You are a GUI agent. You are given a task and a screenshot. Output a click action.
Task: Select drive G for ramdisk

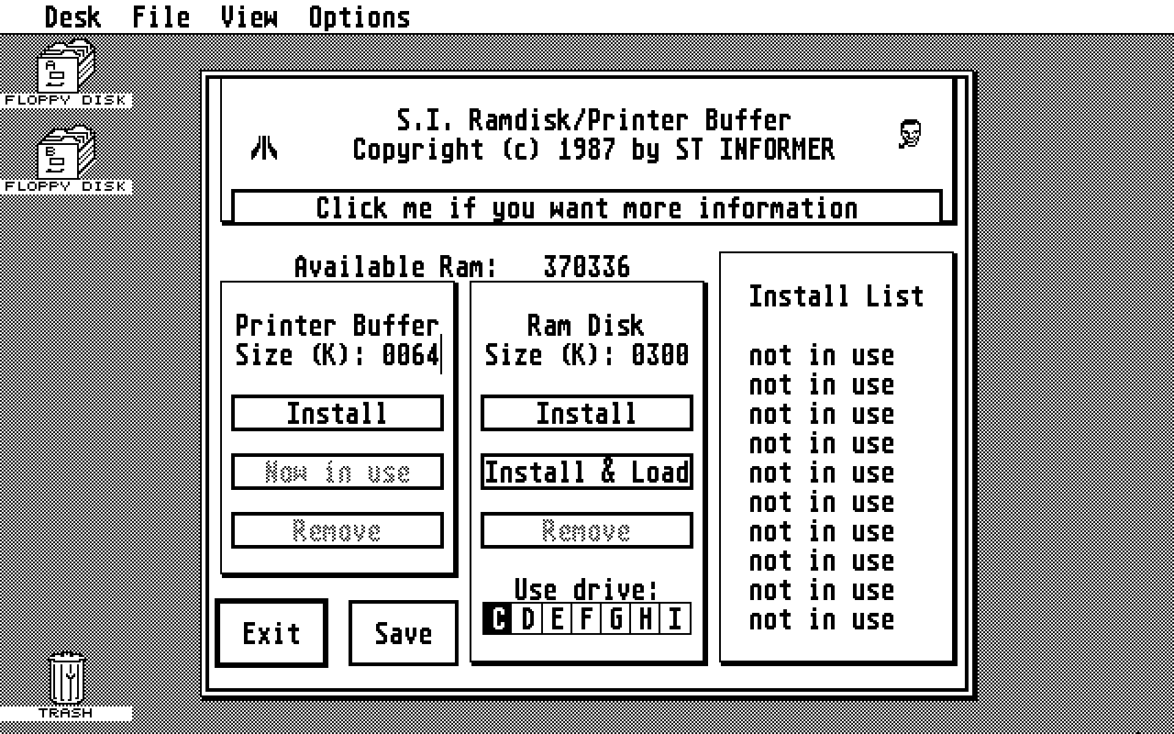pos(615,619)
